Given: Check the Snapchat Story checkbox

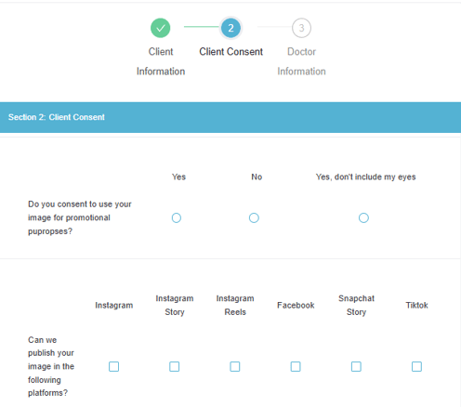Looking at the screenshot, I should tap(356, 366).
